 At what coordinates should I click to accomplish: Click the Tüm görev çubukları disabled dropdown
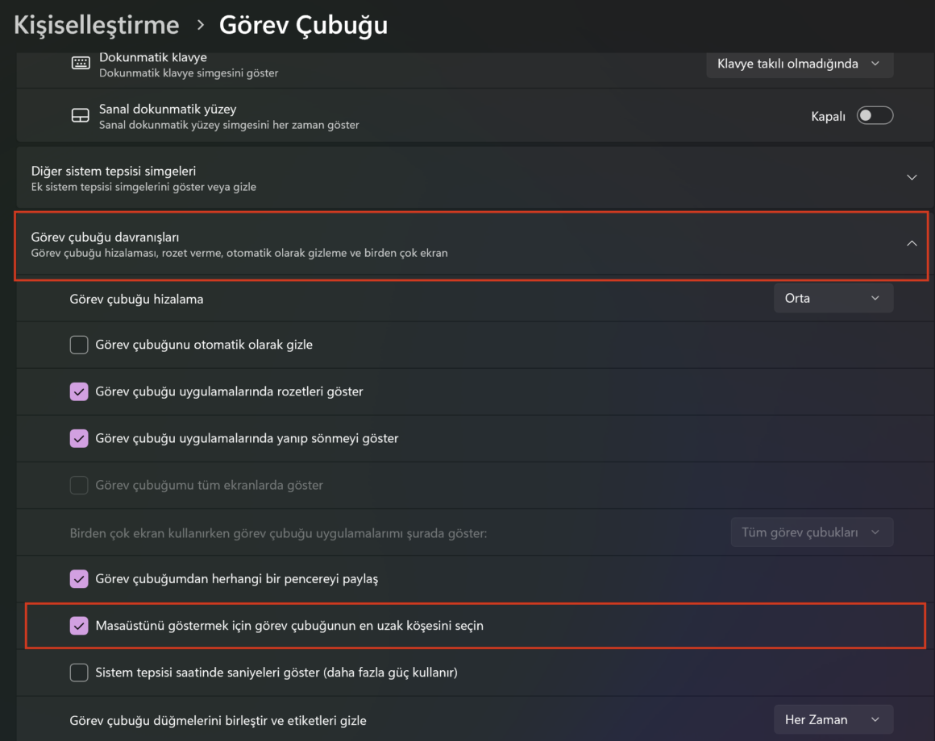[x=812, y=532]
